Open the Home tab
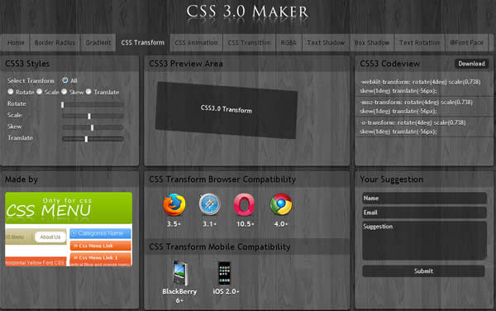This screenshot has width=496, height=311. [16, 43]
